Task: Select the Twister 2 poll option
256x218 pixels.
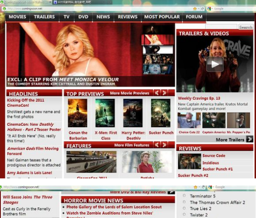Action: [x=184, y=214]
